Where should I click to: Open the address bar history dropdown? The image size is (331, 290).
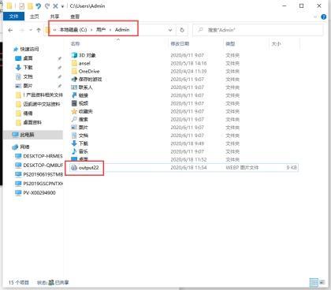pyautogui.click(x=170, y=30)
